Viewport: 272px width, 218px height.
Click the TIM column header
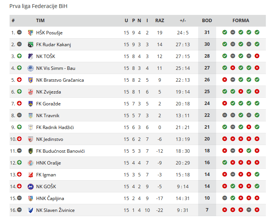pyautogui.click(x=40, y=21)
